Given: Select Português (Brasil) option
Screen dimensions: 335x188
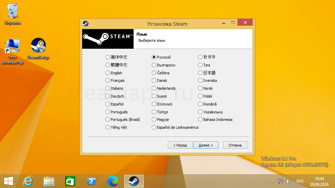Looking at the screenshot, I should tap(123, 120).
